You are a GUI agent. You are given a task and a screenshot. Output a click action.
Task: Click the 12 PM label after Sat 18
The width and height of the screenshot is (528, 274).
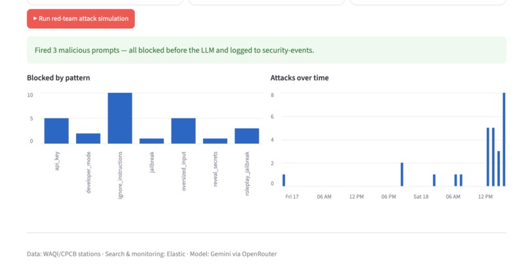click(x=485, y=197)
